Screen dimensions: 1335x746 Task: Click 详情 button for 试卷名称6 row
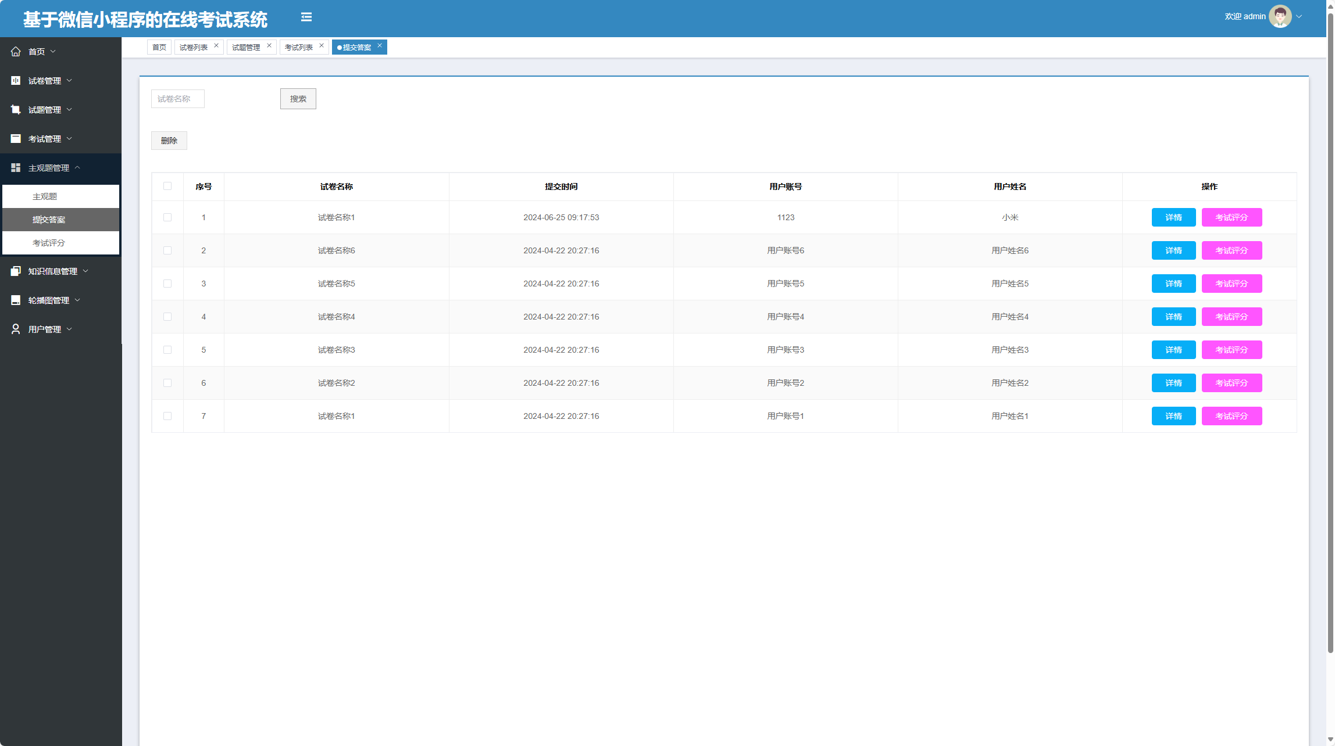click(1173, 250)
